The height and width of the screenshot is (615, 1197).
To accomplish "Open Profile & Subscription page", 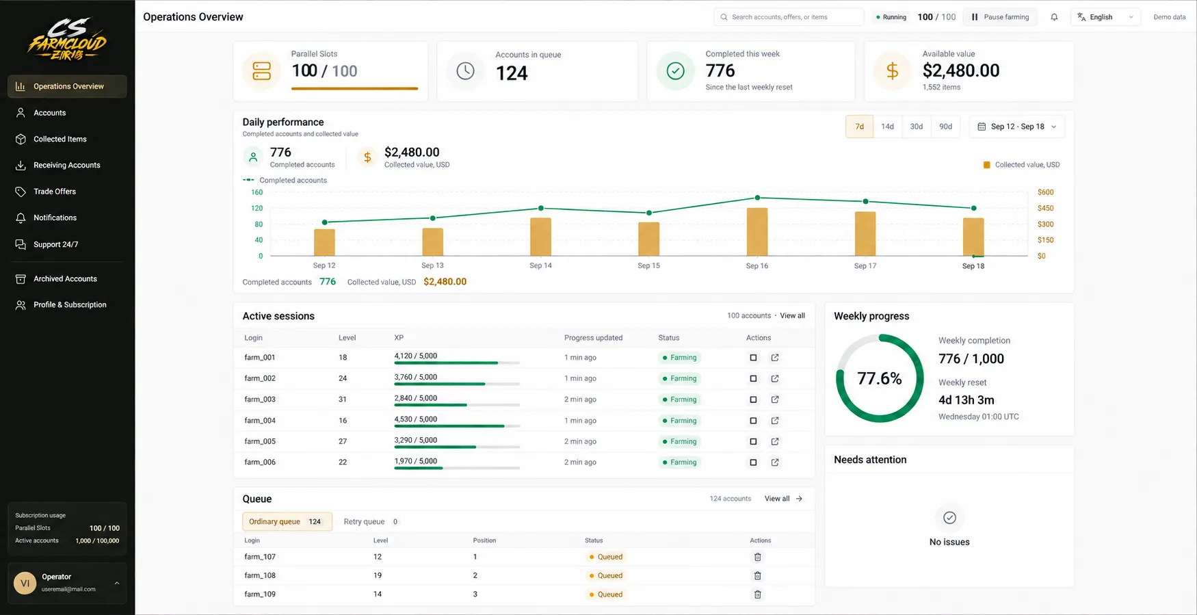I will (x=67, y=305).
